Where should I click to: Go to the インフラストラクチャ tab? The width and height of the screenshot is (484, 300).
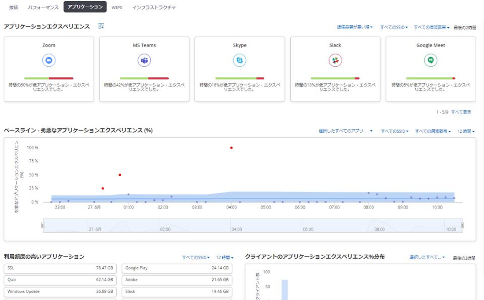pyautogui.click(x=154, y=7)
